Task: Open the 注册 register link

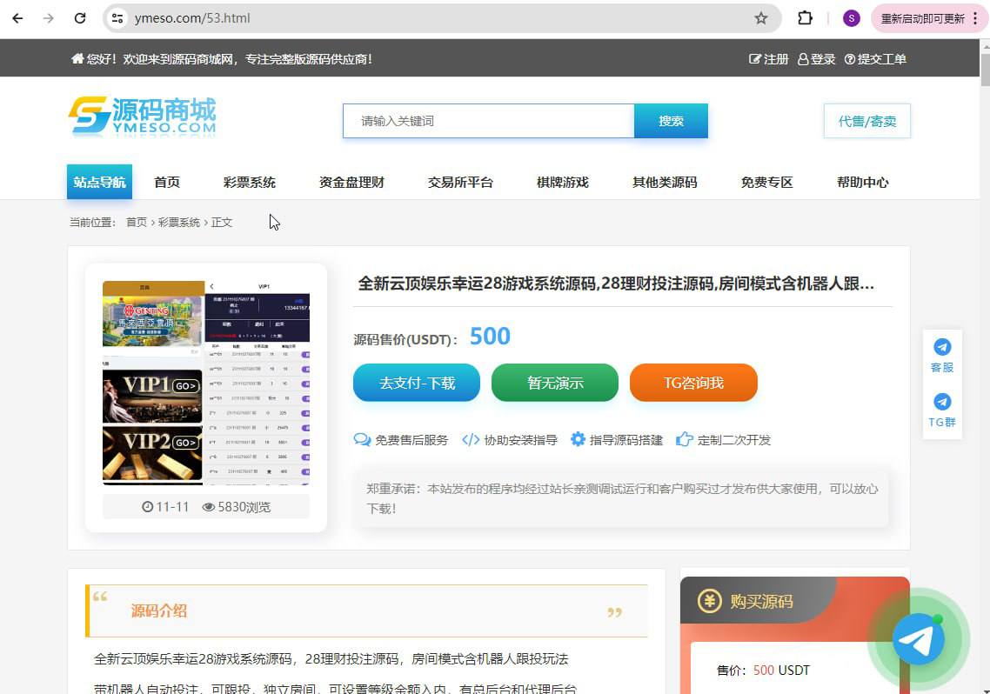Action: tap(768, 58)
